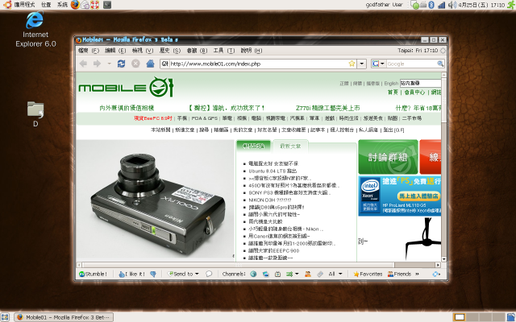The image size is (516, 322).
Task: Open the 檔案 (F) menu
Action: pyautogui.click(x=89, y=50)
